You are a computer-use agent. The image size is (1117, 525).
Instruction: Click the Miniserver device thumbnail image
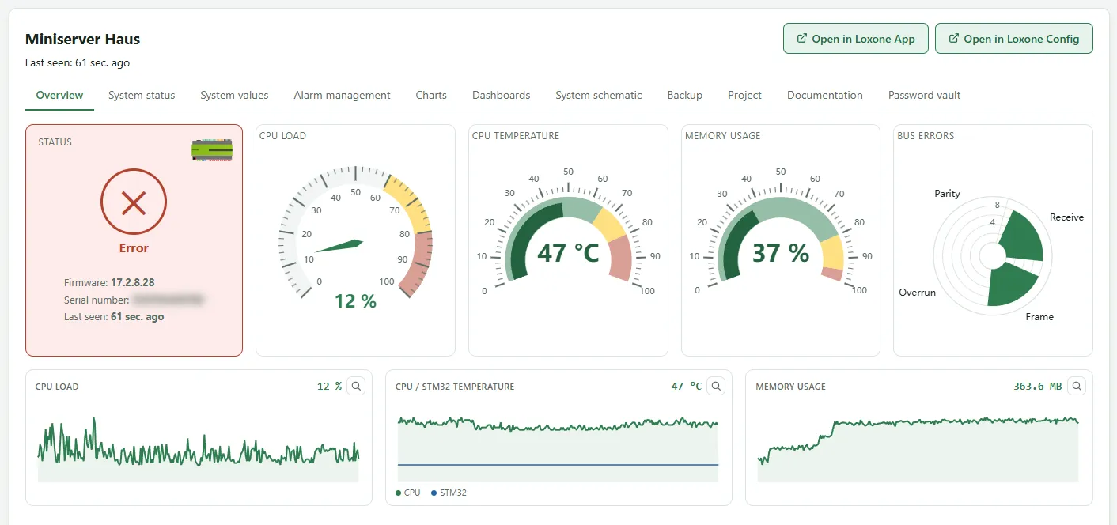tap(212, 149)
